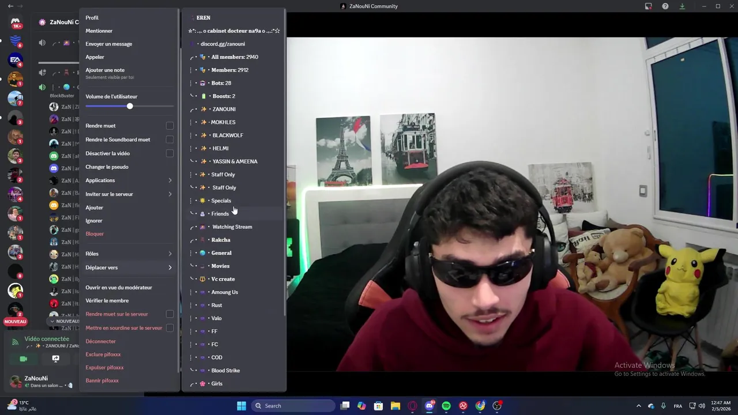The height and width of the screenshot is (415, 738).
Task: Open the Discord direct messages home icon
Action: pos(16,22)
